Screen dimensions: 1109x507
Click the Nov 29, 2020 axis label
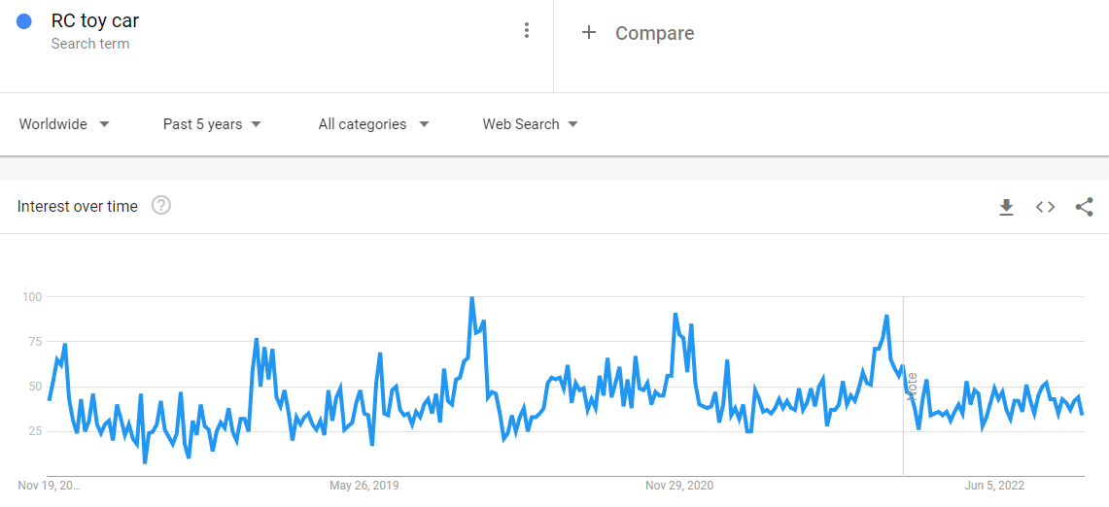pos(679,486)
